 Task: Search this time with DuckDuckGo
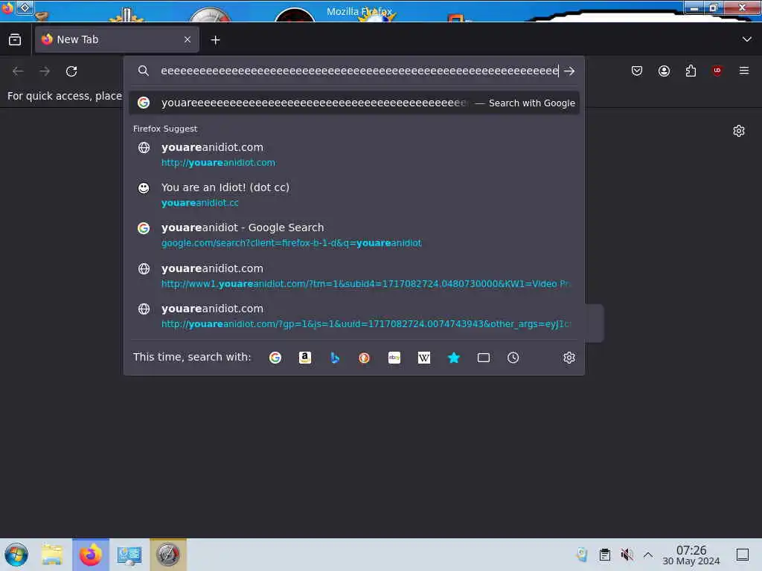364,358
